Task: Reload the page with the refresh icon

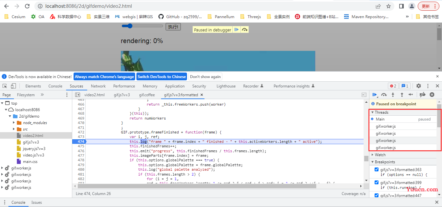Action: click(x=27, y=6)
